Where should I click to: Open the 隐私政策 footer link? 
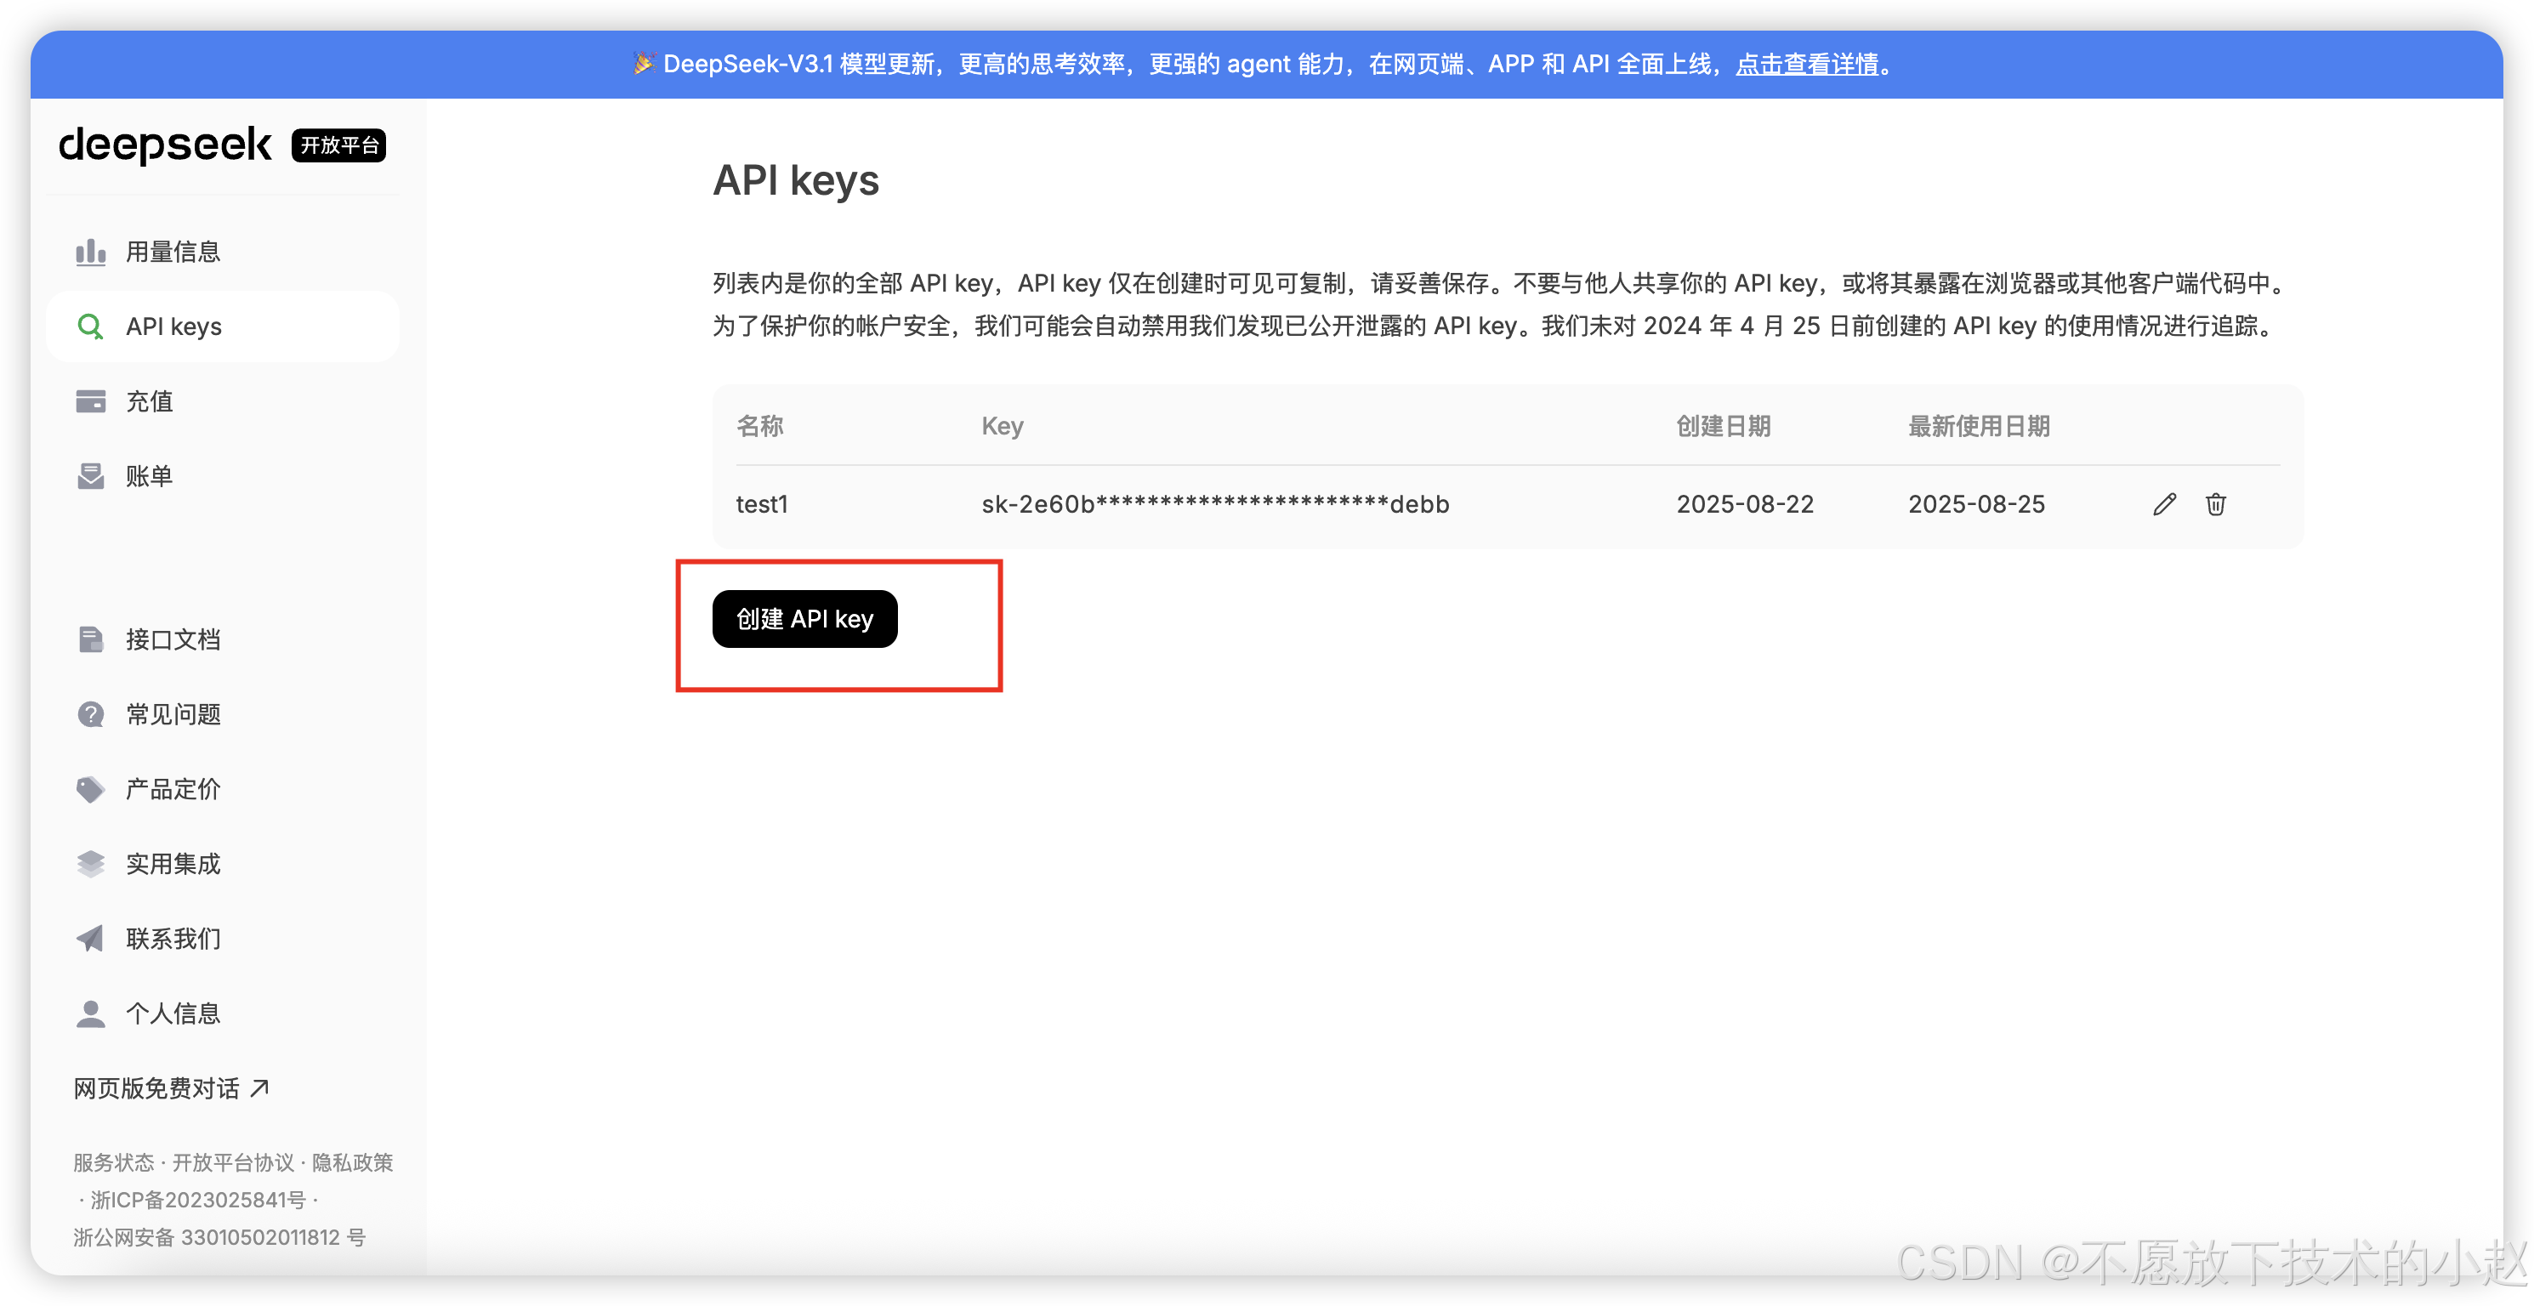[352, 1162]
